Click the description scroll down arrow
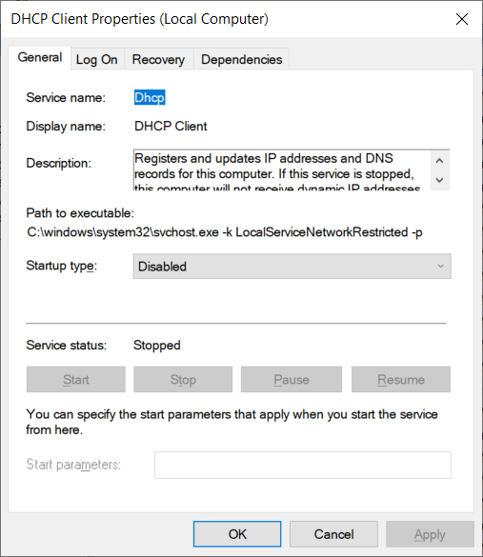483x557 pixels. (439, 180)
